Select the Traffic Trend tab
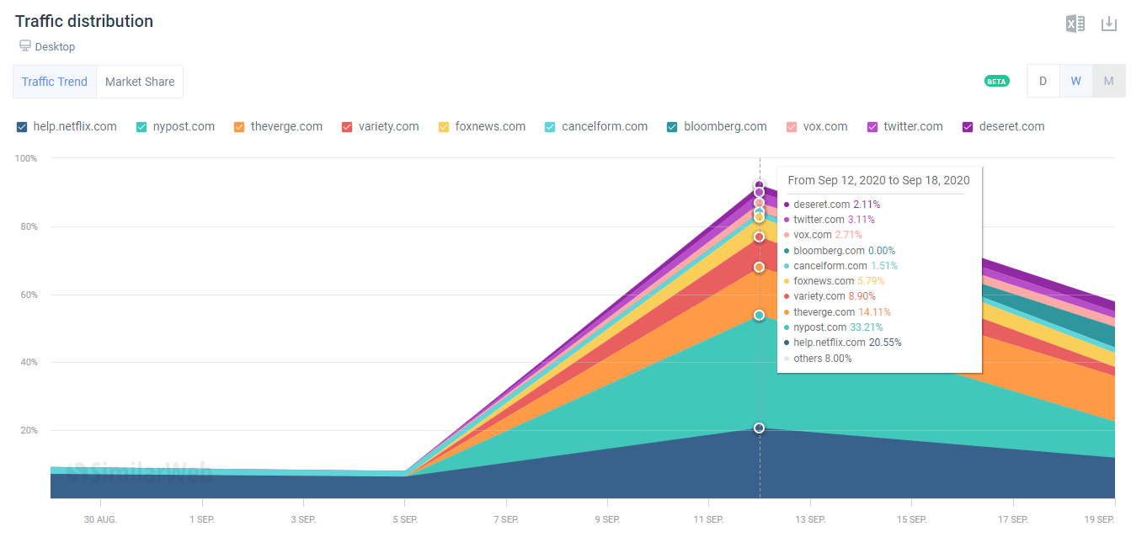 (x=55, y=82)
